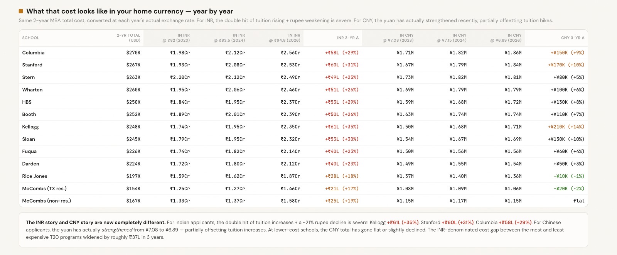Select the McCombs (TX res.) row name
This screenshot has width=617, height=255.
click(x=44, y=189)
